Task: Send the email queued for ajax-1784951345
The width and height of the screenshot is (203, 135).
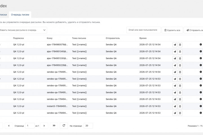Action: 175,52
